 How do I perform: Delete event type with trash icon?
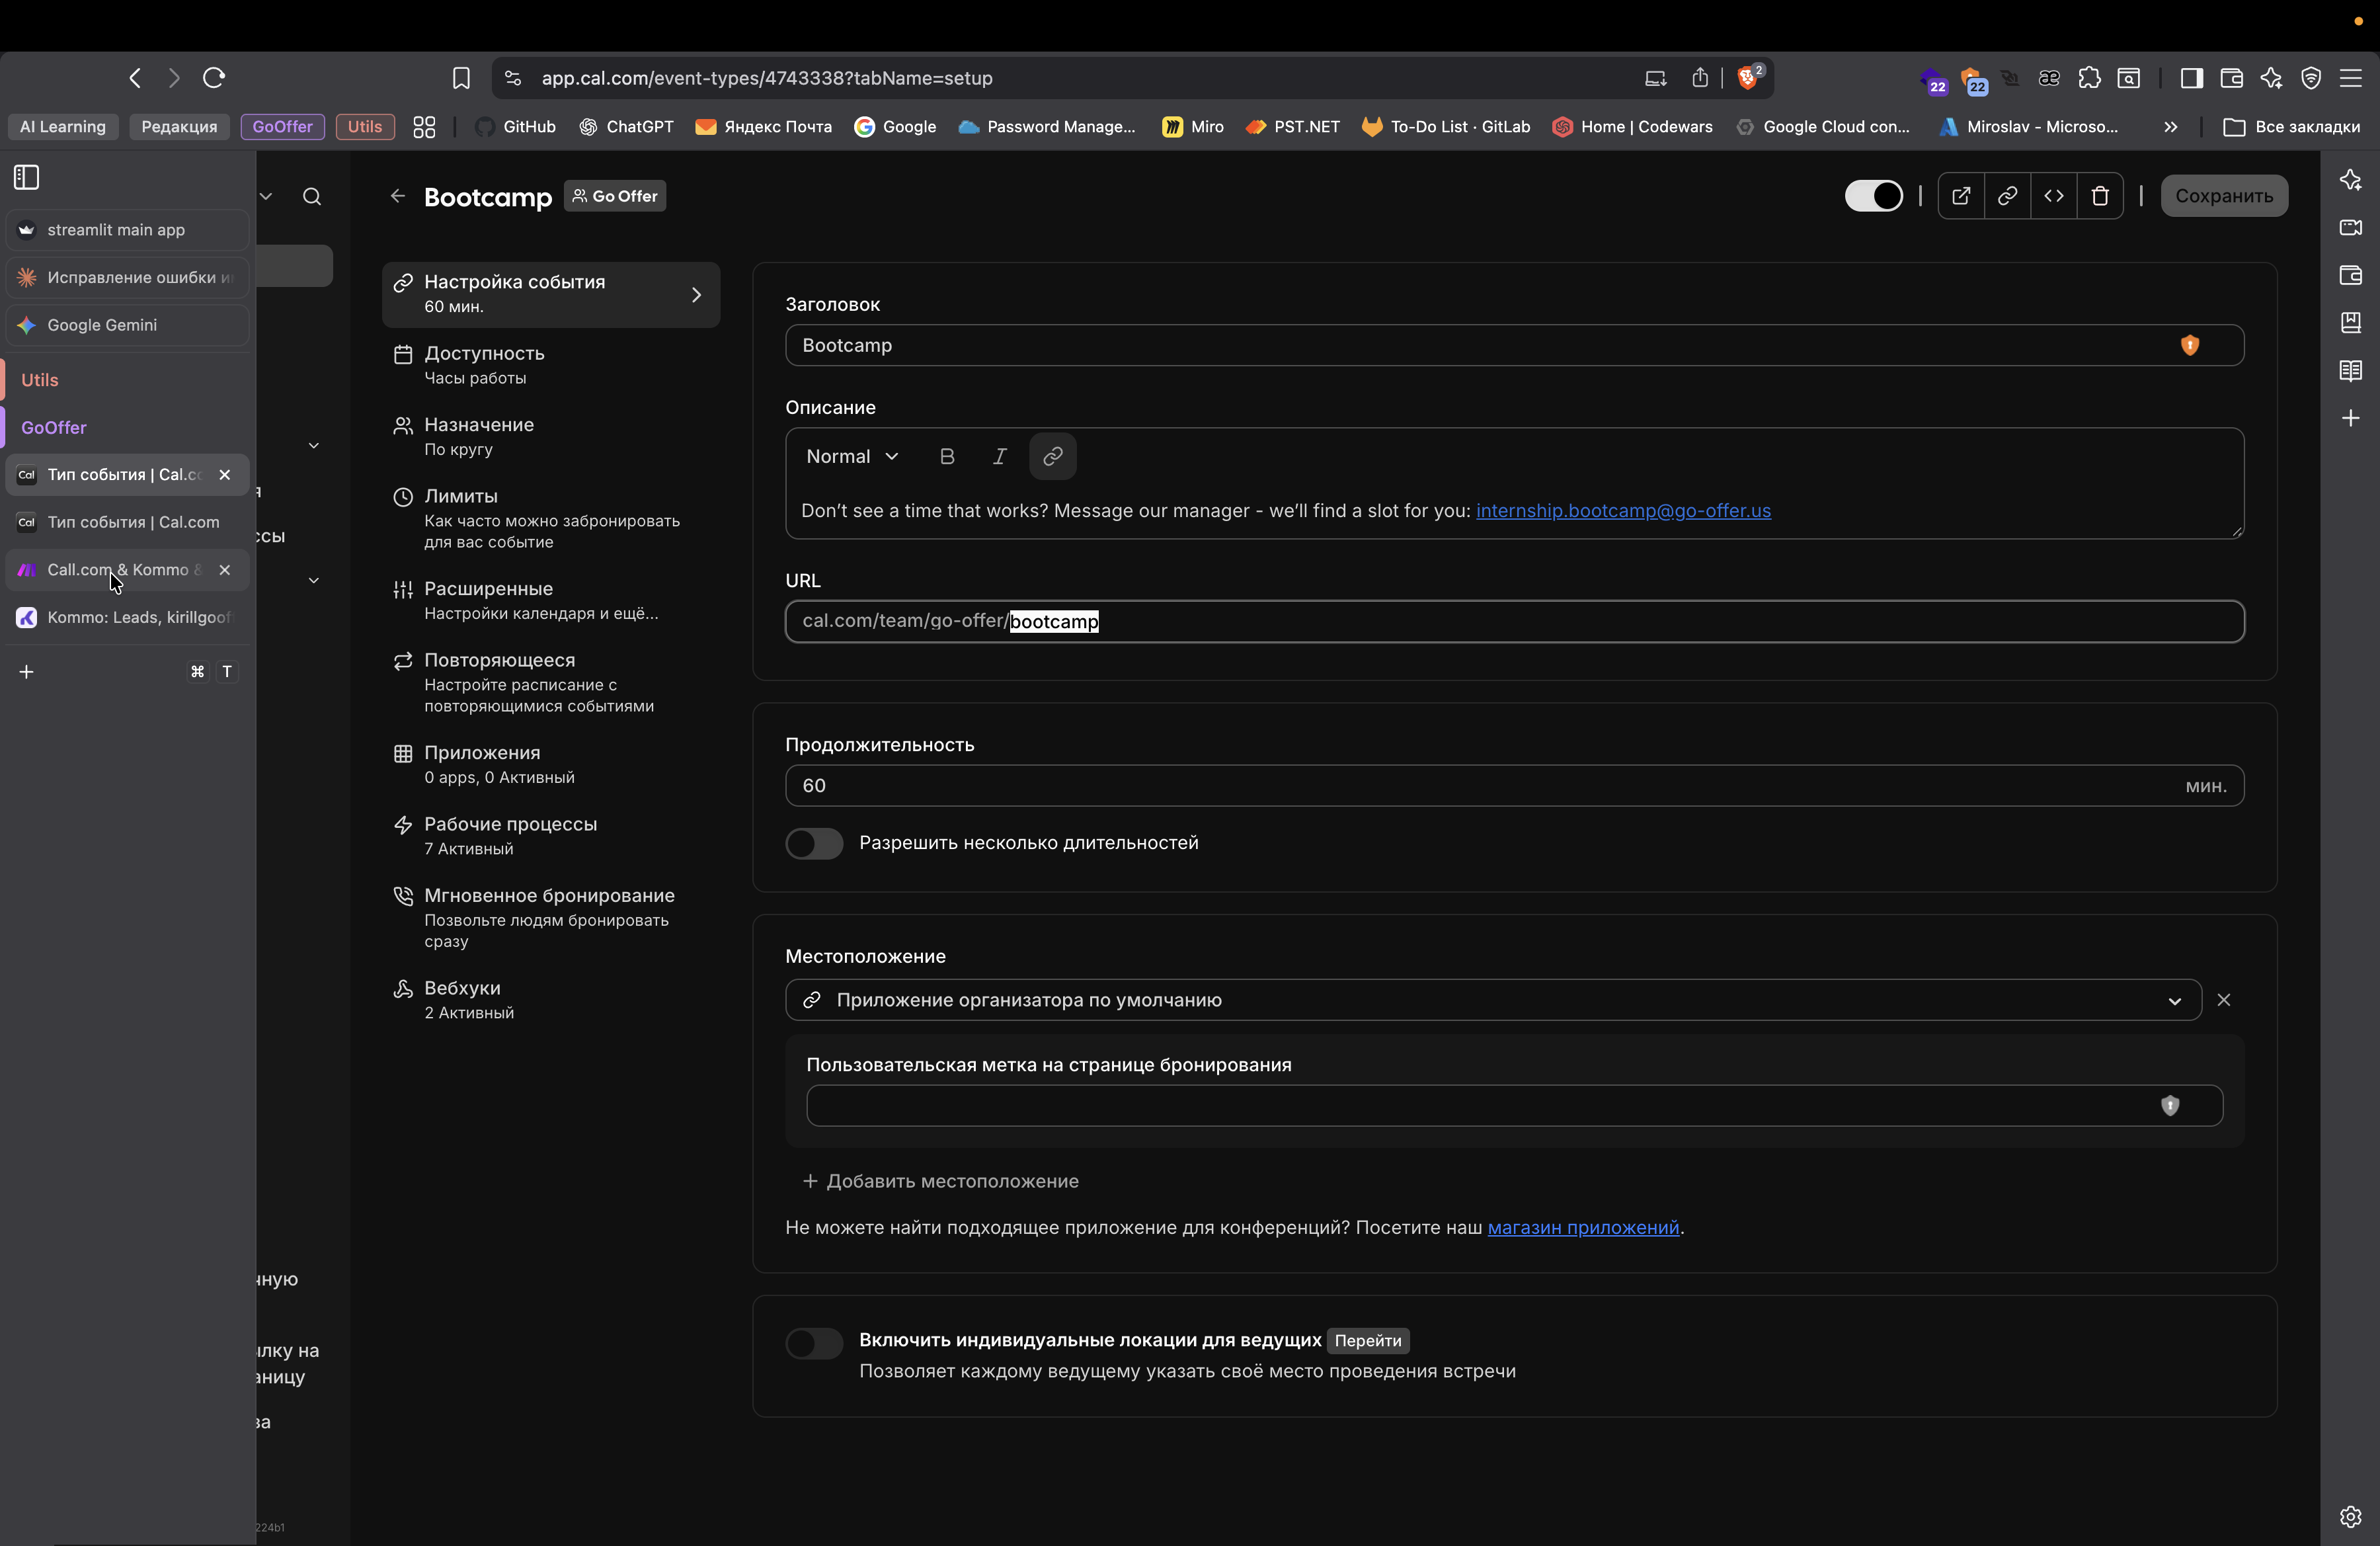[2100, 196]
